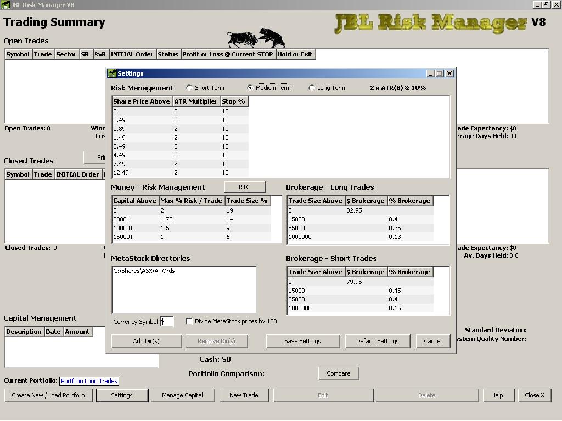The image size is (562, 421).
Task: Click the RTC button
Action: coord(245,187)
